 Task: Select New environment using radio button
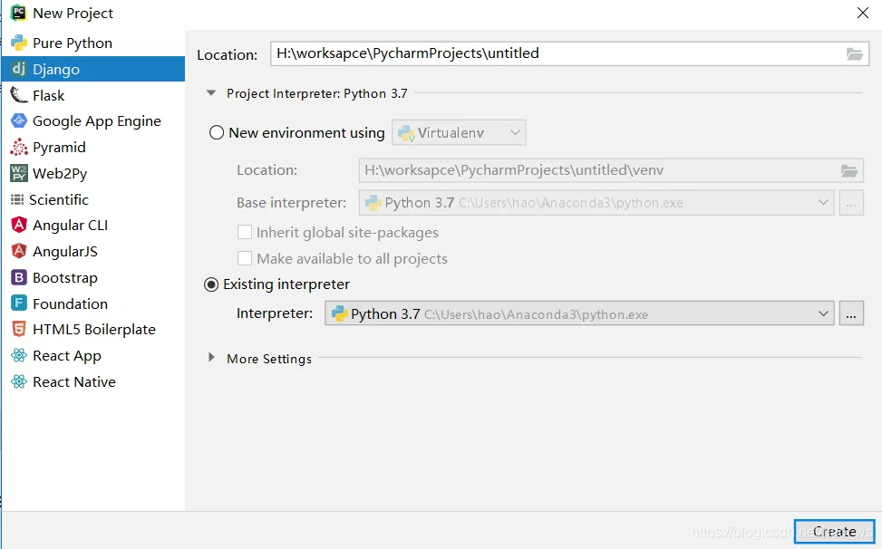[217, 132]
